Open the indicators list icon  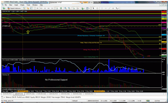click(83, 8)
